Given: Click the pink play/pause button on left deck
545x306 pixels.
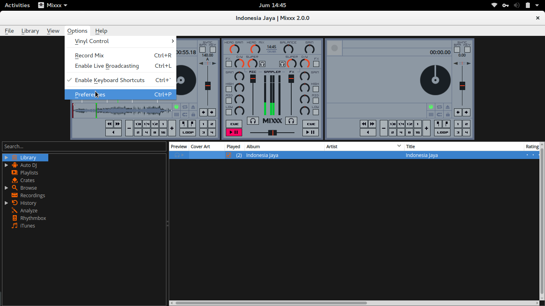Looking at the screenshot, I should tap(234, 132).
